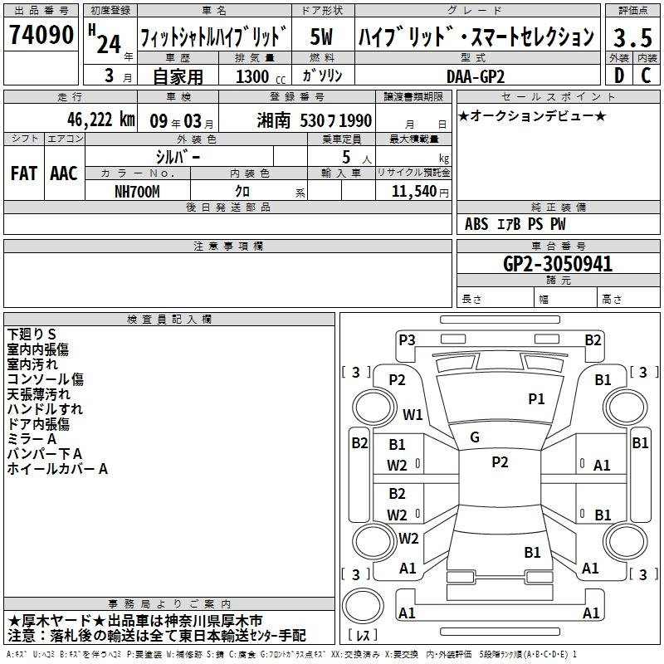Select inspector note 下廻りS
664x664 pixels.
click(x=32, y=334)
